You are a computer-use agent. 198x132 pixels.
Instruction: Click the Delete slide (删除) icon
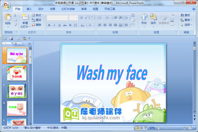[37, 25]
